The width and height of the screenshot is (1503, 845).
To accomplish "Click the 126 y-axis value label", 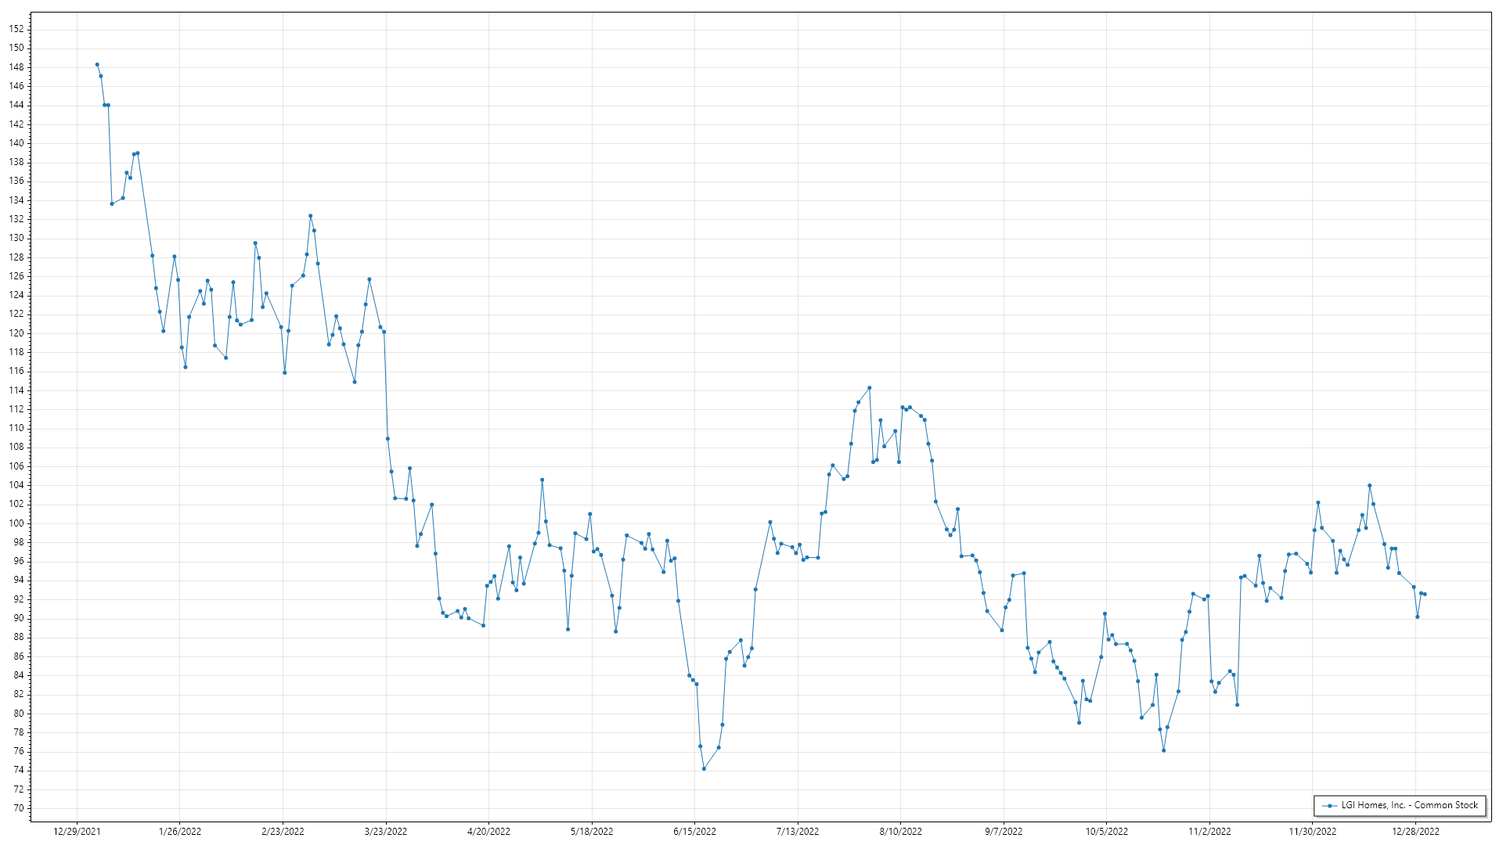I will coord(16,276).
